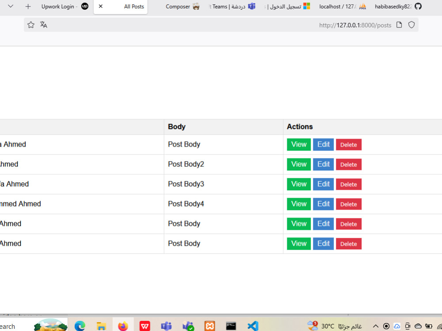Edit the post with body Post Body3

click(x=324, y=184)
